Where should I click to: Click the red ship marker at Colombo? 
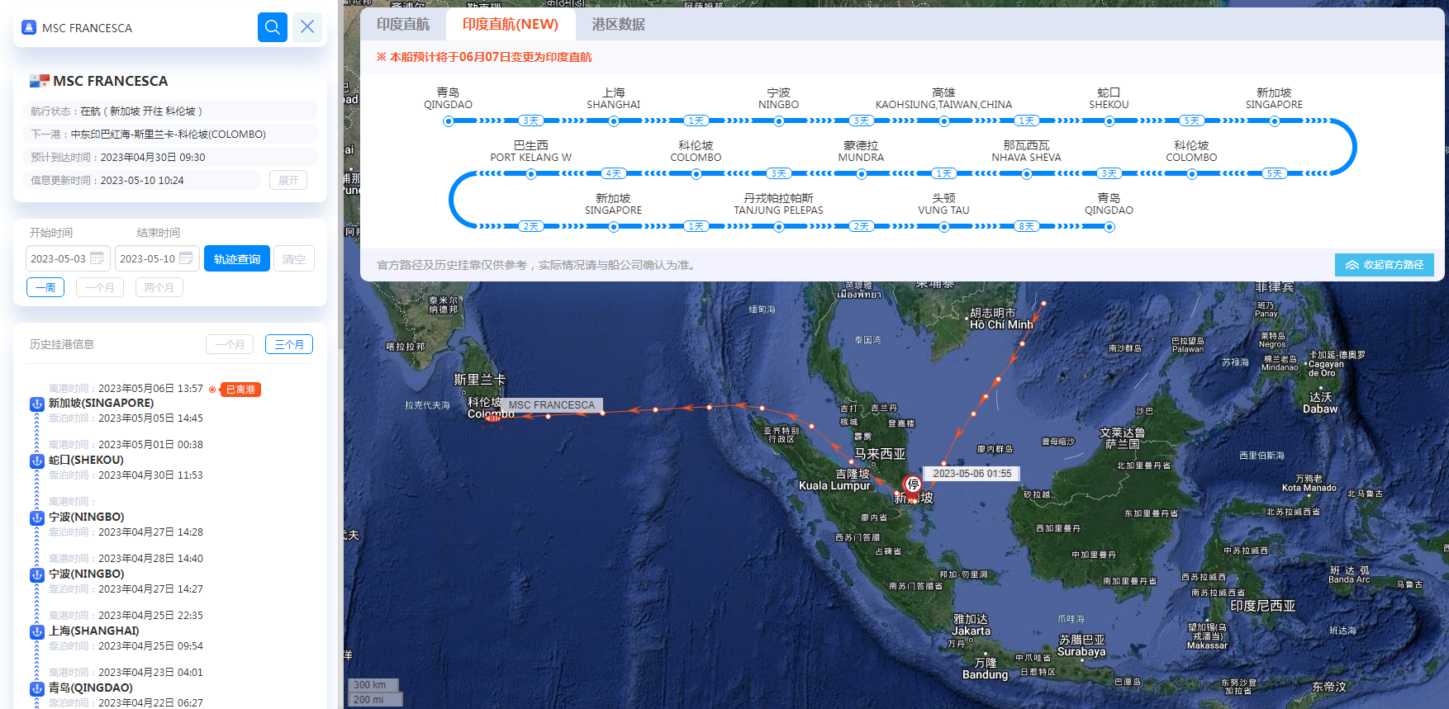tap(493, 418)
